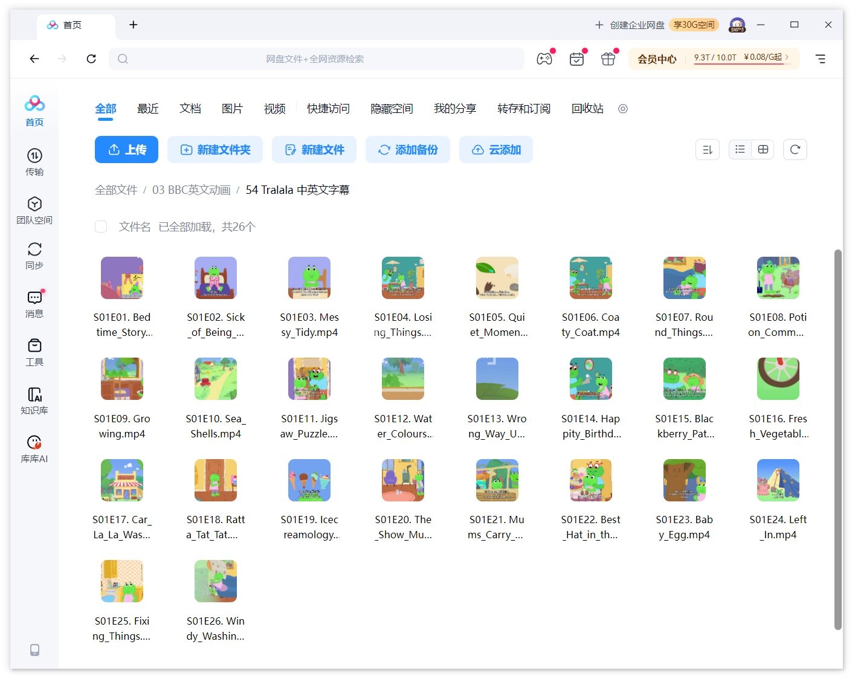Image resolution: width=855 pixels, height=682 pixels.
Task: Select the S01E16. Fresh_Vegetabl video thumbnail
Action: [778, 379]
